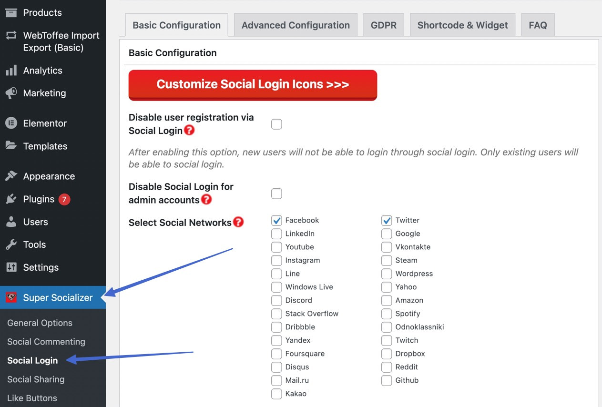Open Tools using the wrench icon
The image size is (602, 407).
point(10,244)
